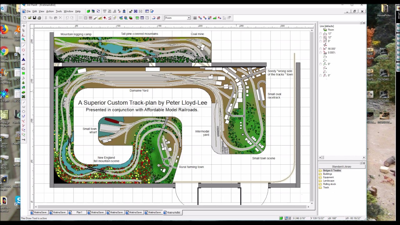Click the Standard Library header button
Viewport: 400px width, 225px height.
342,167
